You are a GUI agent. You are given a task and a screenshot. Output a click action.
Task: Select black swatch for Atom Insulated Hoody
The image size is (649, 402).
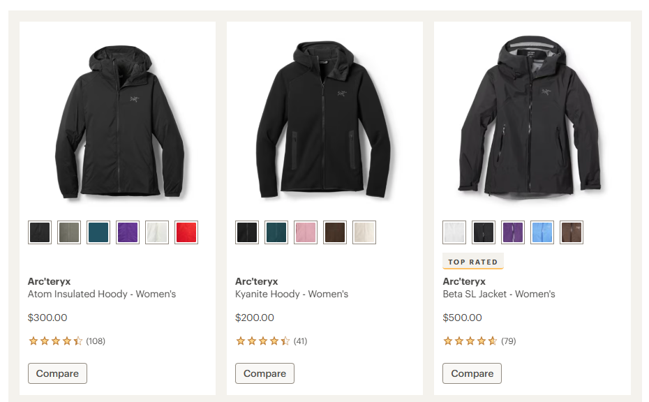pos(40,232)
